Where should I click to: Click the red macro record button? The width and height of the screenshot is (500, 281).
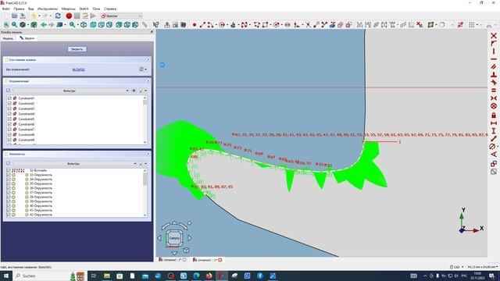(x=69, y=16)
